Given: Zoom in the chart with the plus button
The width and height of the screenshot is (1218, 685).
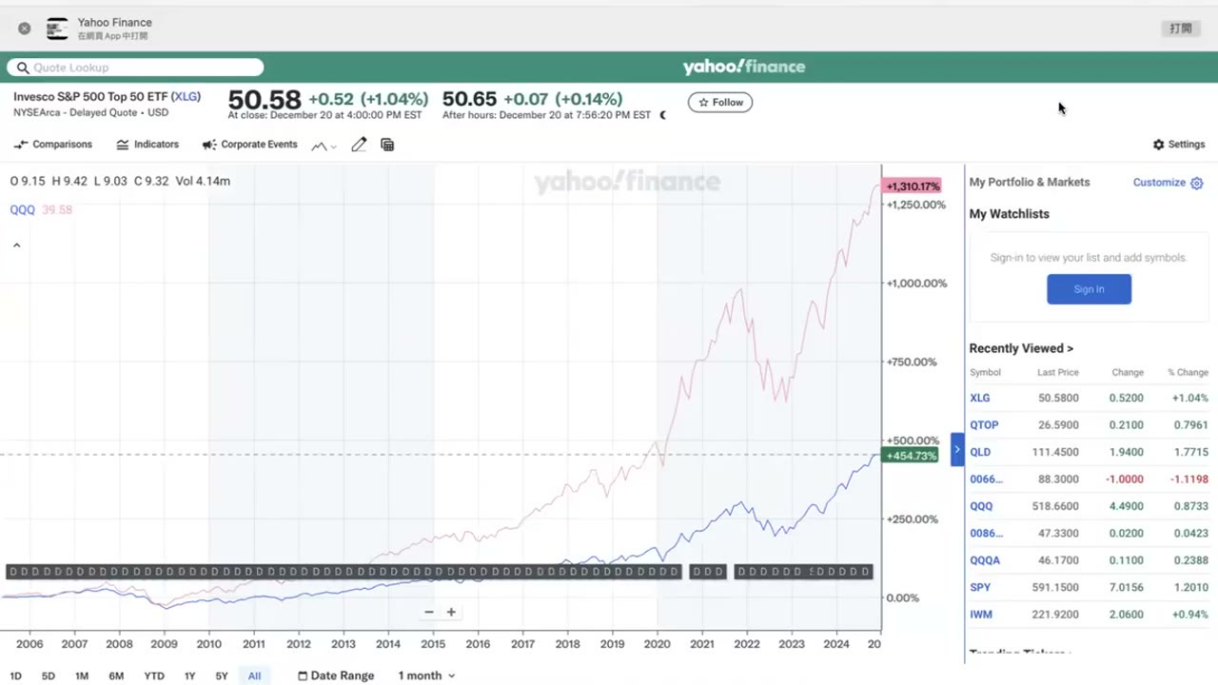Looking at the screenshot, I should [451, 612].
